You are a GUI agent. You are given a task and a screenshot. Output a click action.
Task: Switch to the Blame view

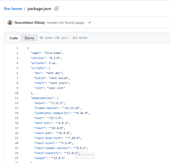pyautogui.click(x=29, y=38)
